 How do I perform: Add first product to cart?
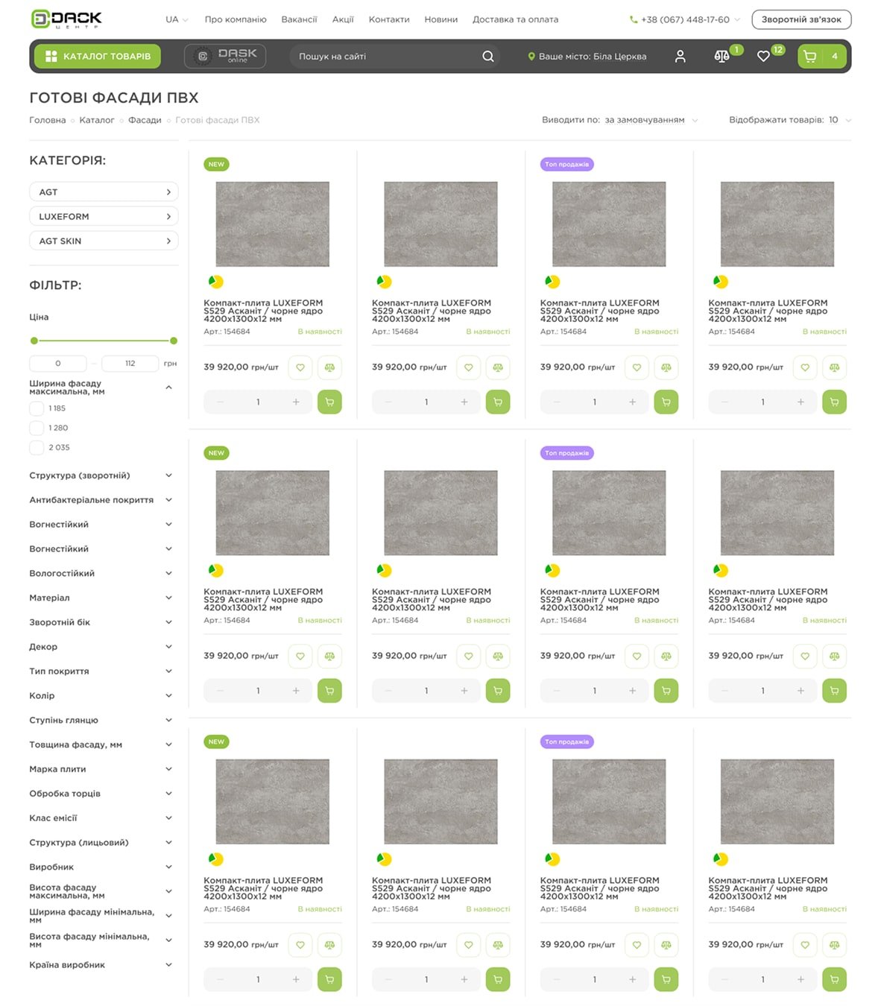coord(329,402)
